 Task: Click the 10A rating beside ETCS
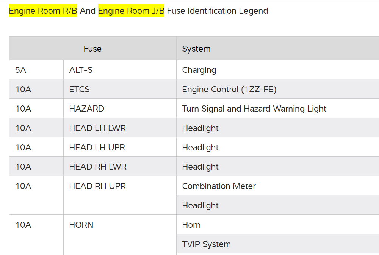click(23, 89)
